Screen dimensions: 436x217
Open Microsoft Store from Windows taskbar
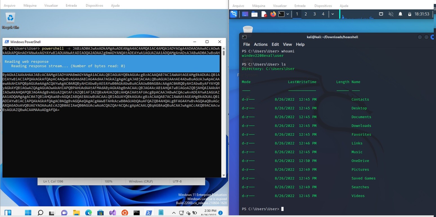point(100,213)
